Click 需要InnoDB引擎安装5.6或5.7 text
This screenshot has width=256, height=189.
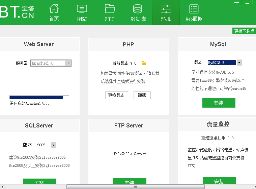click(x=218, y=80)
